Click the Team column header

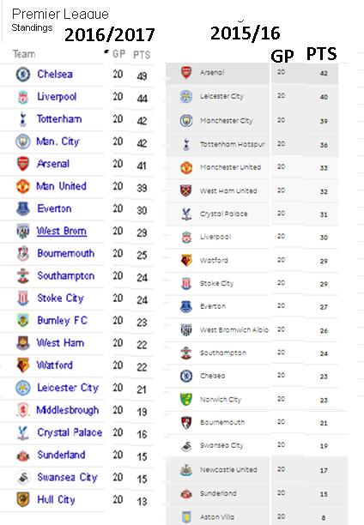tap(24, 54)
